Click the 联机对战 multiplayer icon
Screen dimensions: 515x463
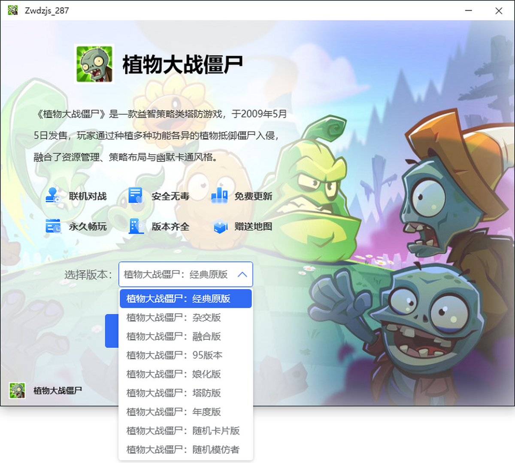(x=53, y=196)
